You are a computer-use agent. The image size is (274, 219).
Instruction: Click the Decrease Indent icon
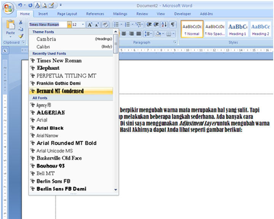149,25
